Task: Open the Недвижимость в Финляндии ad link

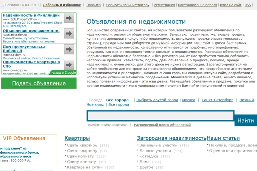Action: tap(31, 15)
